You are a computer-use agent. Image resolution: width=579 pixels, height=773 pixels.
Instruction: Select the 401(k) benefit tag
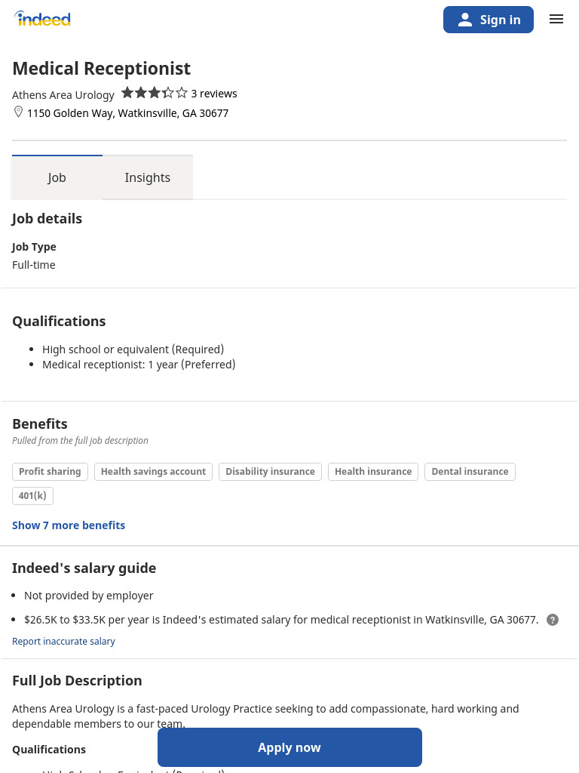tap(32, 495)
